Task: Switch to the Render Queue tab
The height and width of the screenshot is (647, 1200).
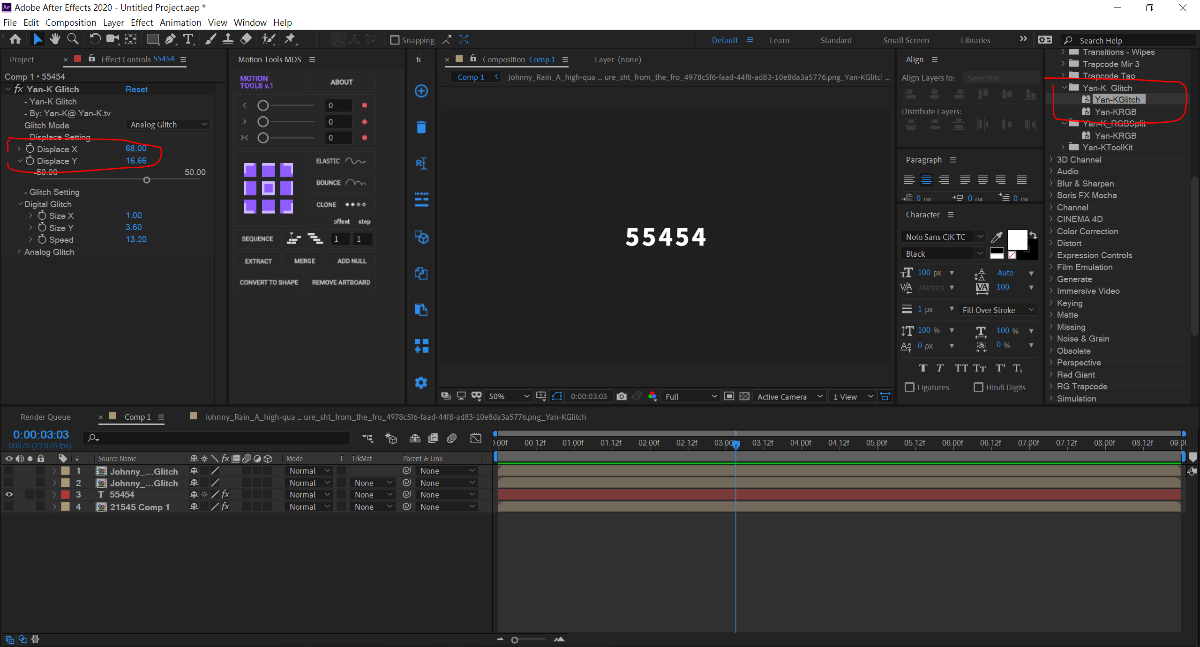Action: click(45, 416)
